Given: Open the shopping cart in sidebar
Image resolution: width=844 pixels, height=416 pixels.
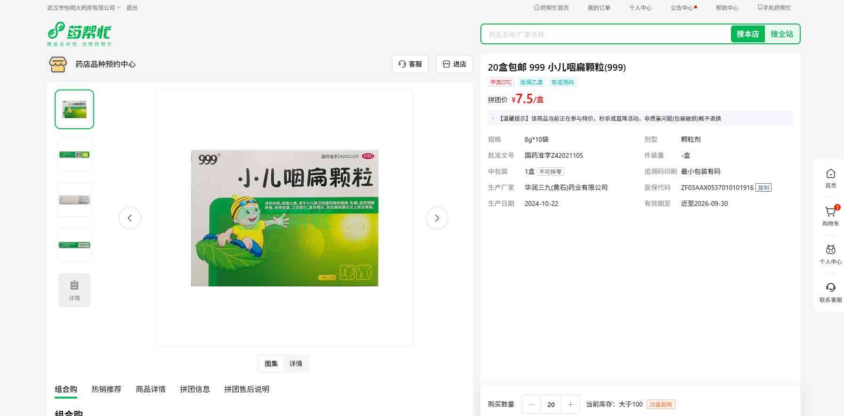Looking at the screenshot, I should click(x=830, y=212).
